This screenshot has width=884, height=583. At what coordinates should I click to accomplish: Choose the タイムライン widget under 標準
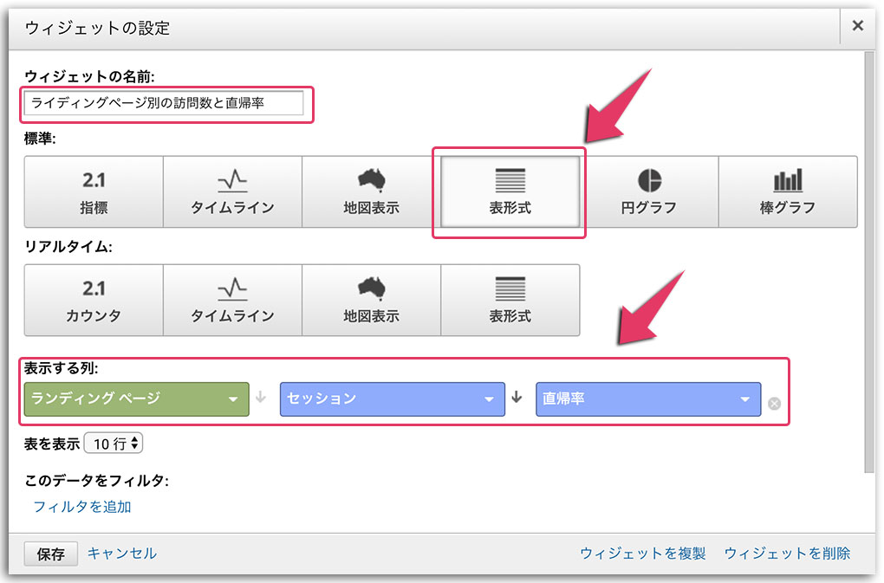231,191
